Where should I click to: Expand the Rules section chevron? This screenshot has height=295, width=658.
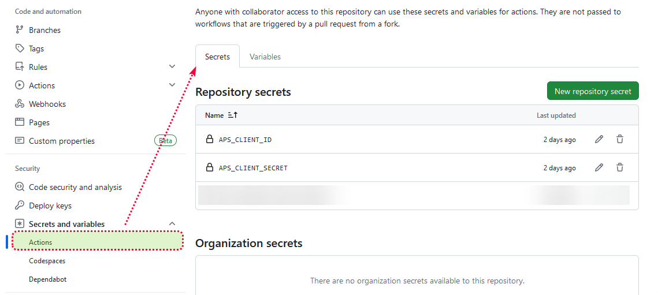tap(172, 67)
